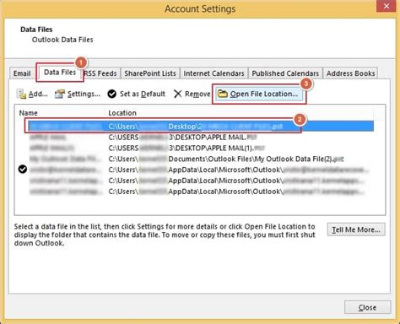The height and width of the screenshot is (324, 400).
Task: Click the Close button at the bottom
Action: [367, 307]
